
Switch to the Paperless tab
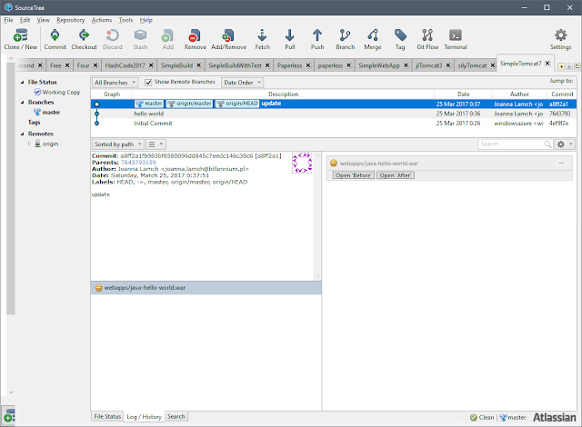point(290,65)
